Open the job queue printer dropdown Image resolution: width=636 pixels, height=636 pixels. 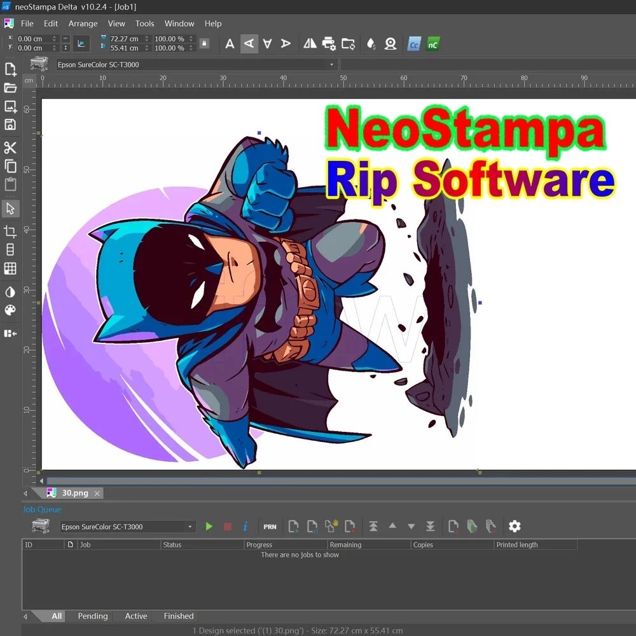tap(190, 527)
